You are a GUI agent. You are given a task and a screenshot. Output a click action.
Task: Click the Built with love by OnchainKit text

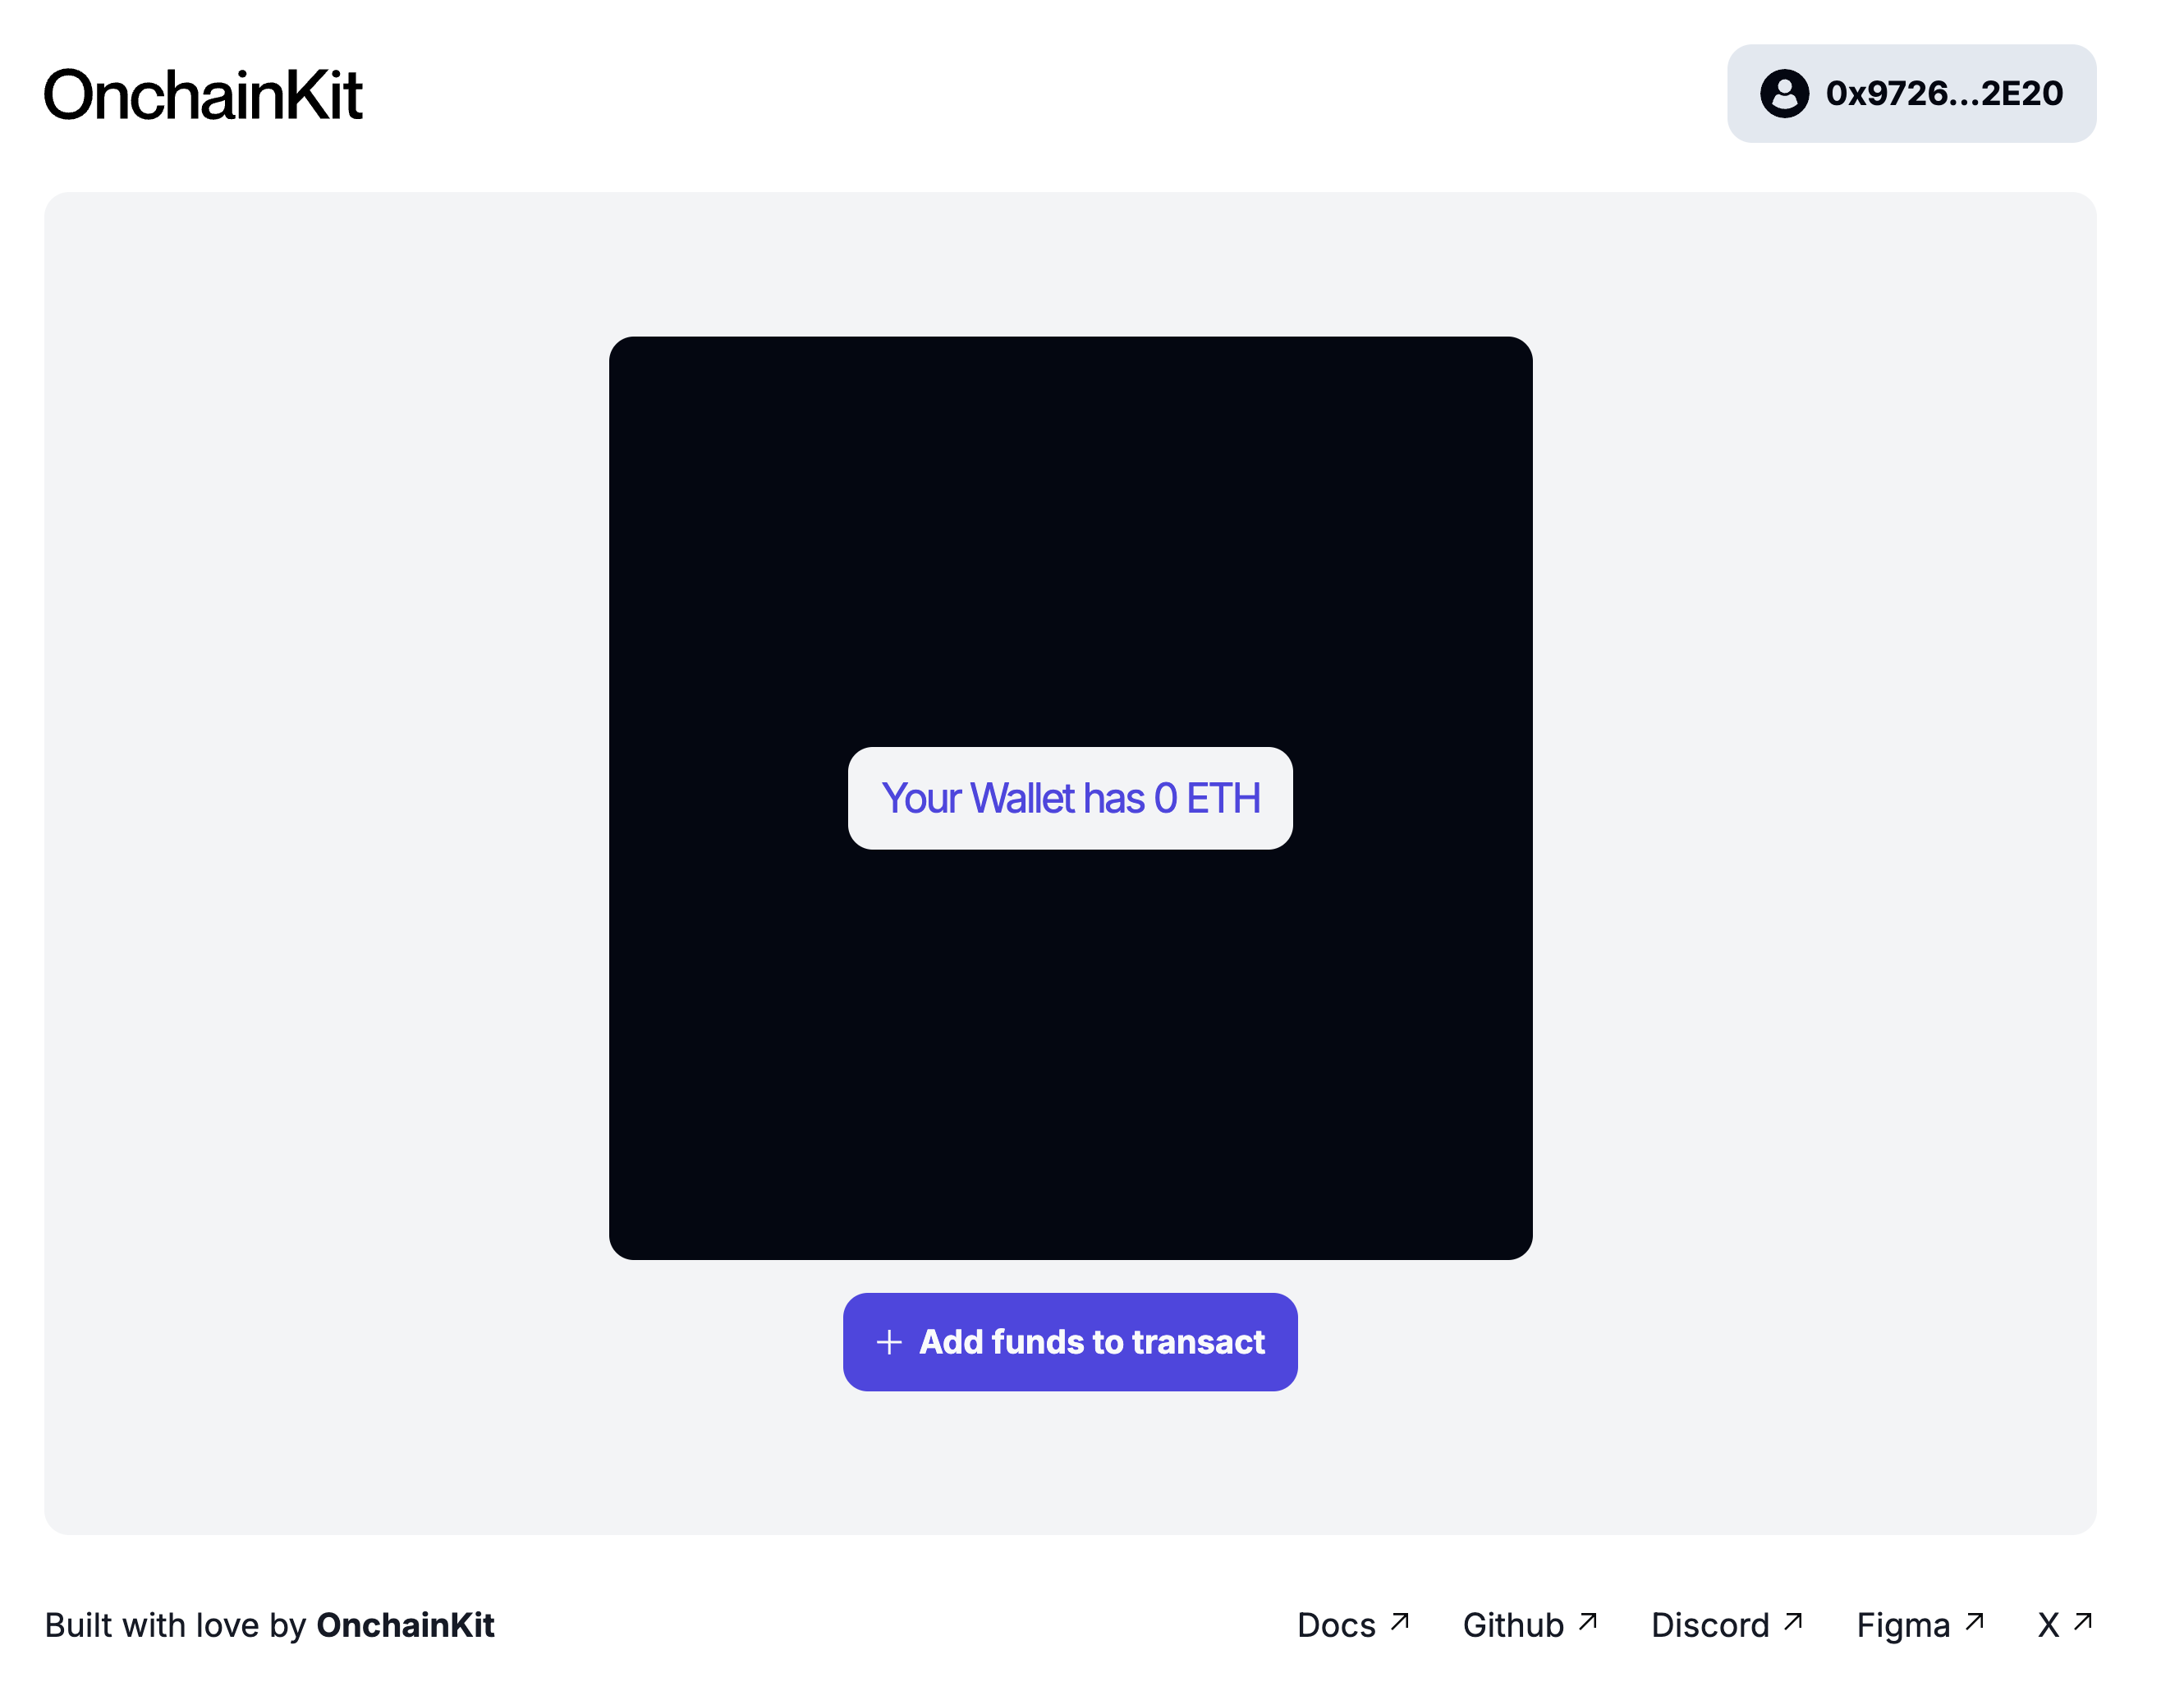click(x=270, y=1625)
